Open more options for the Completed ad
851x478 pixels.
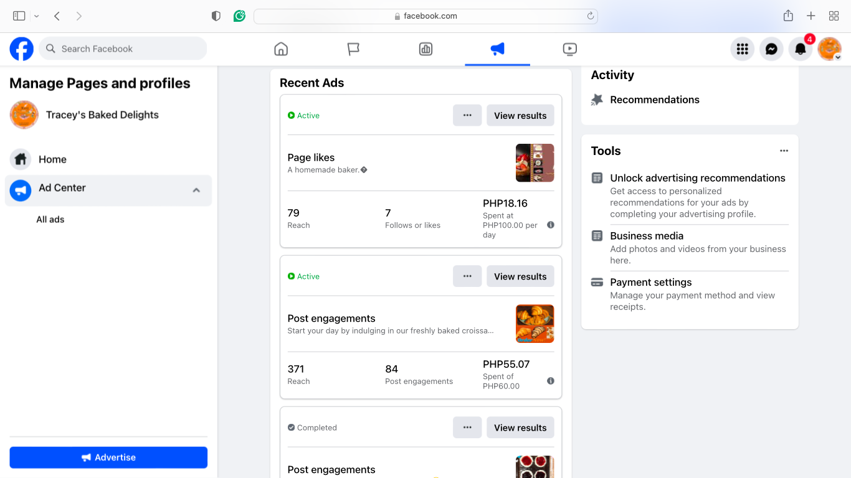[x=467, y=428]
